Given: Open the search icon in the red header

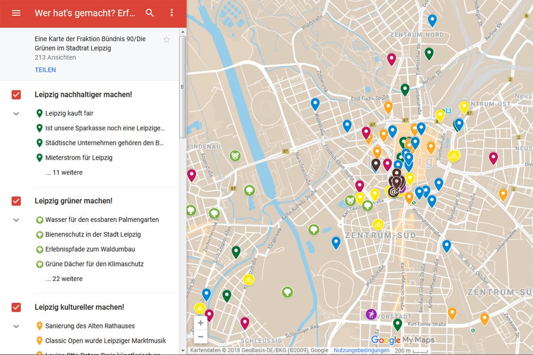Looking at the screenshot, I should [x=150, y=12].
